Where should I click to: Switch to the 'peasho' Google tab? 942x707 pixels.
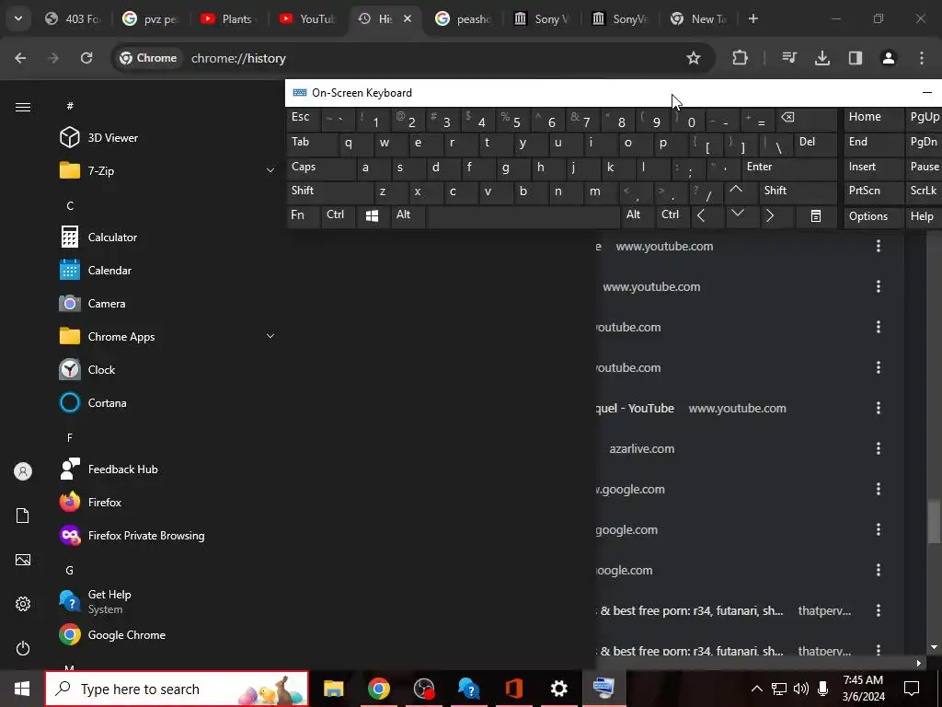click(x=464, y=18)
